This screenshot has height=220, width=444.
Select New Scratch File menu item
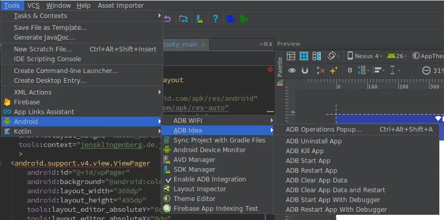82,49
